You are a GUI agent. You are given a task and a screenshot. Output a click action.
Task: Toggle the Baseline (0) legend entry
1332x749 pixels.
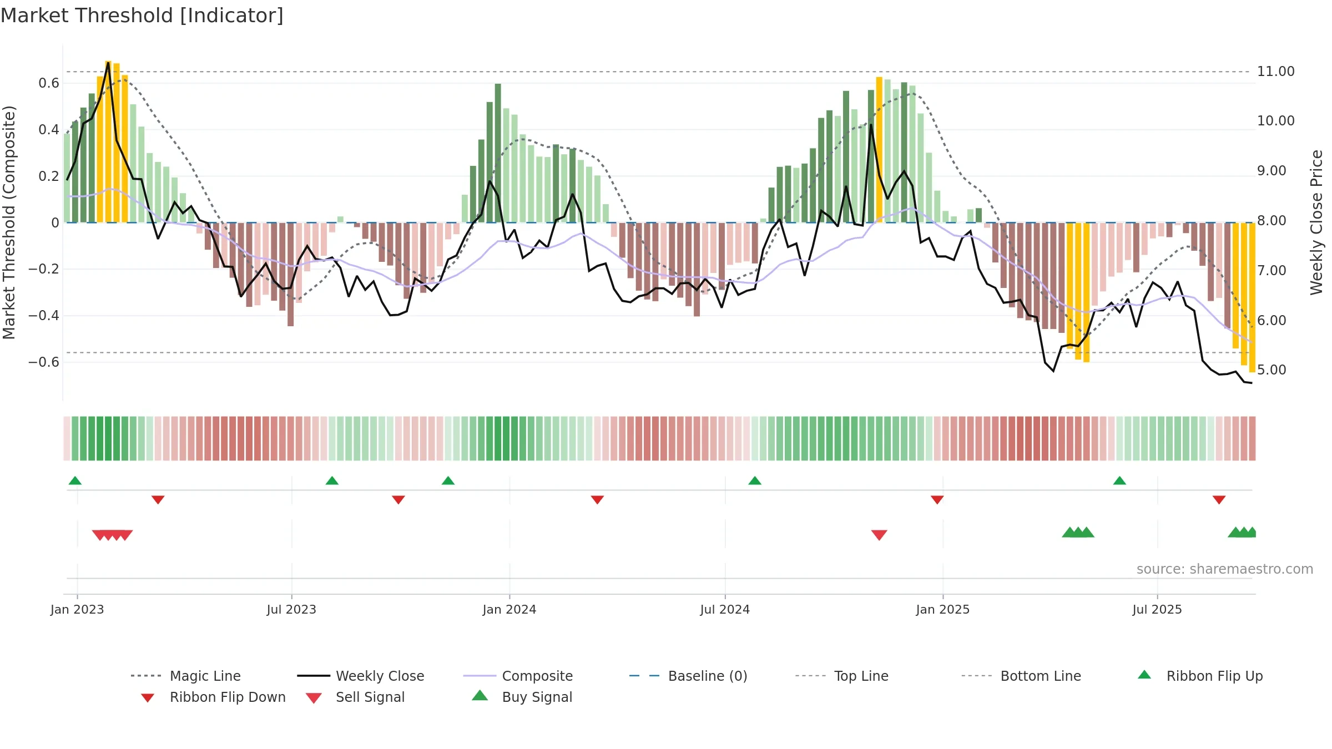coord(688,676)
